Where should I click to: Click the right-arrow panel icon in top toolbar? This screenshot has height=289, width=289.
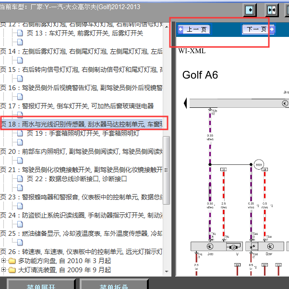pos(250,10)
